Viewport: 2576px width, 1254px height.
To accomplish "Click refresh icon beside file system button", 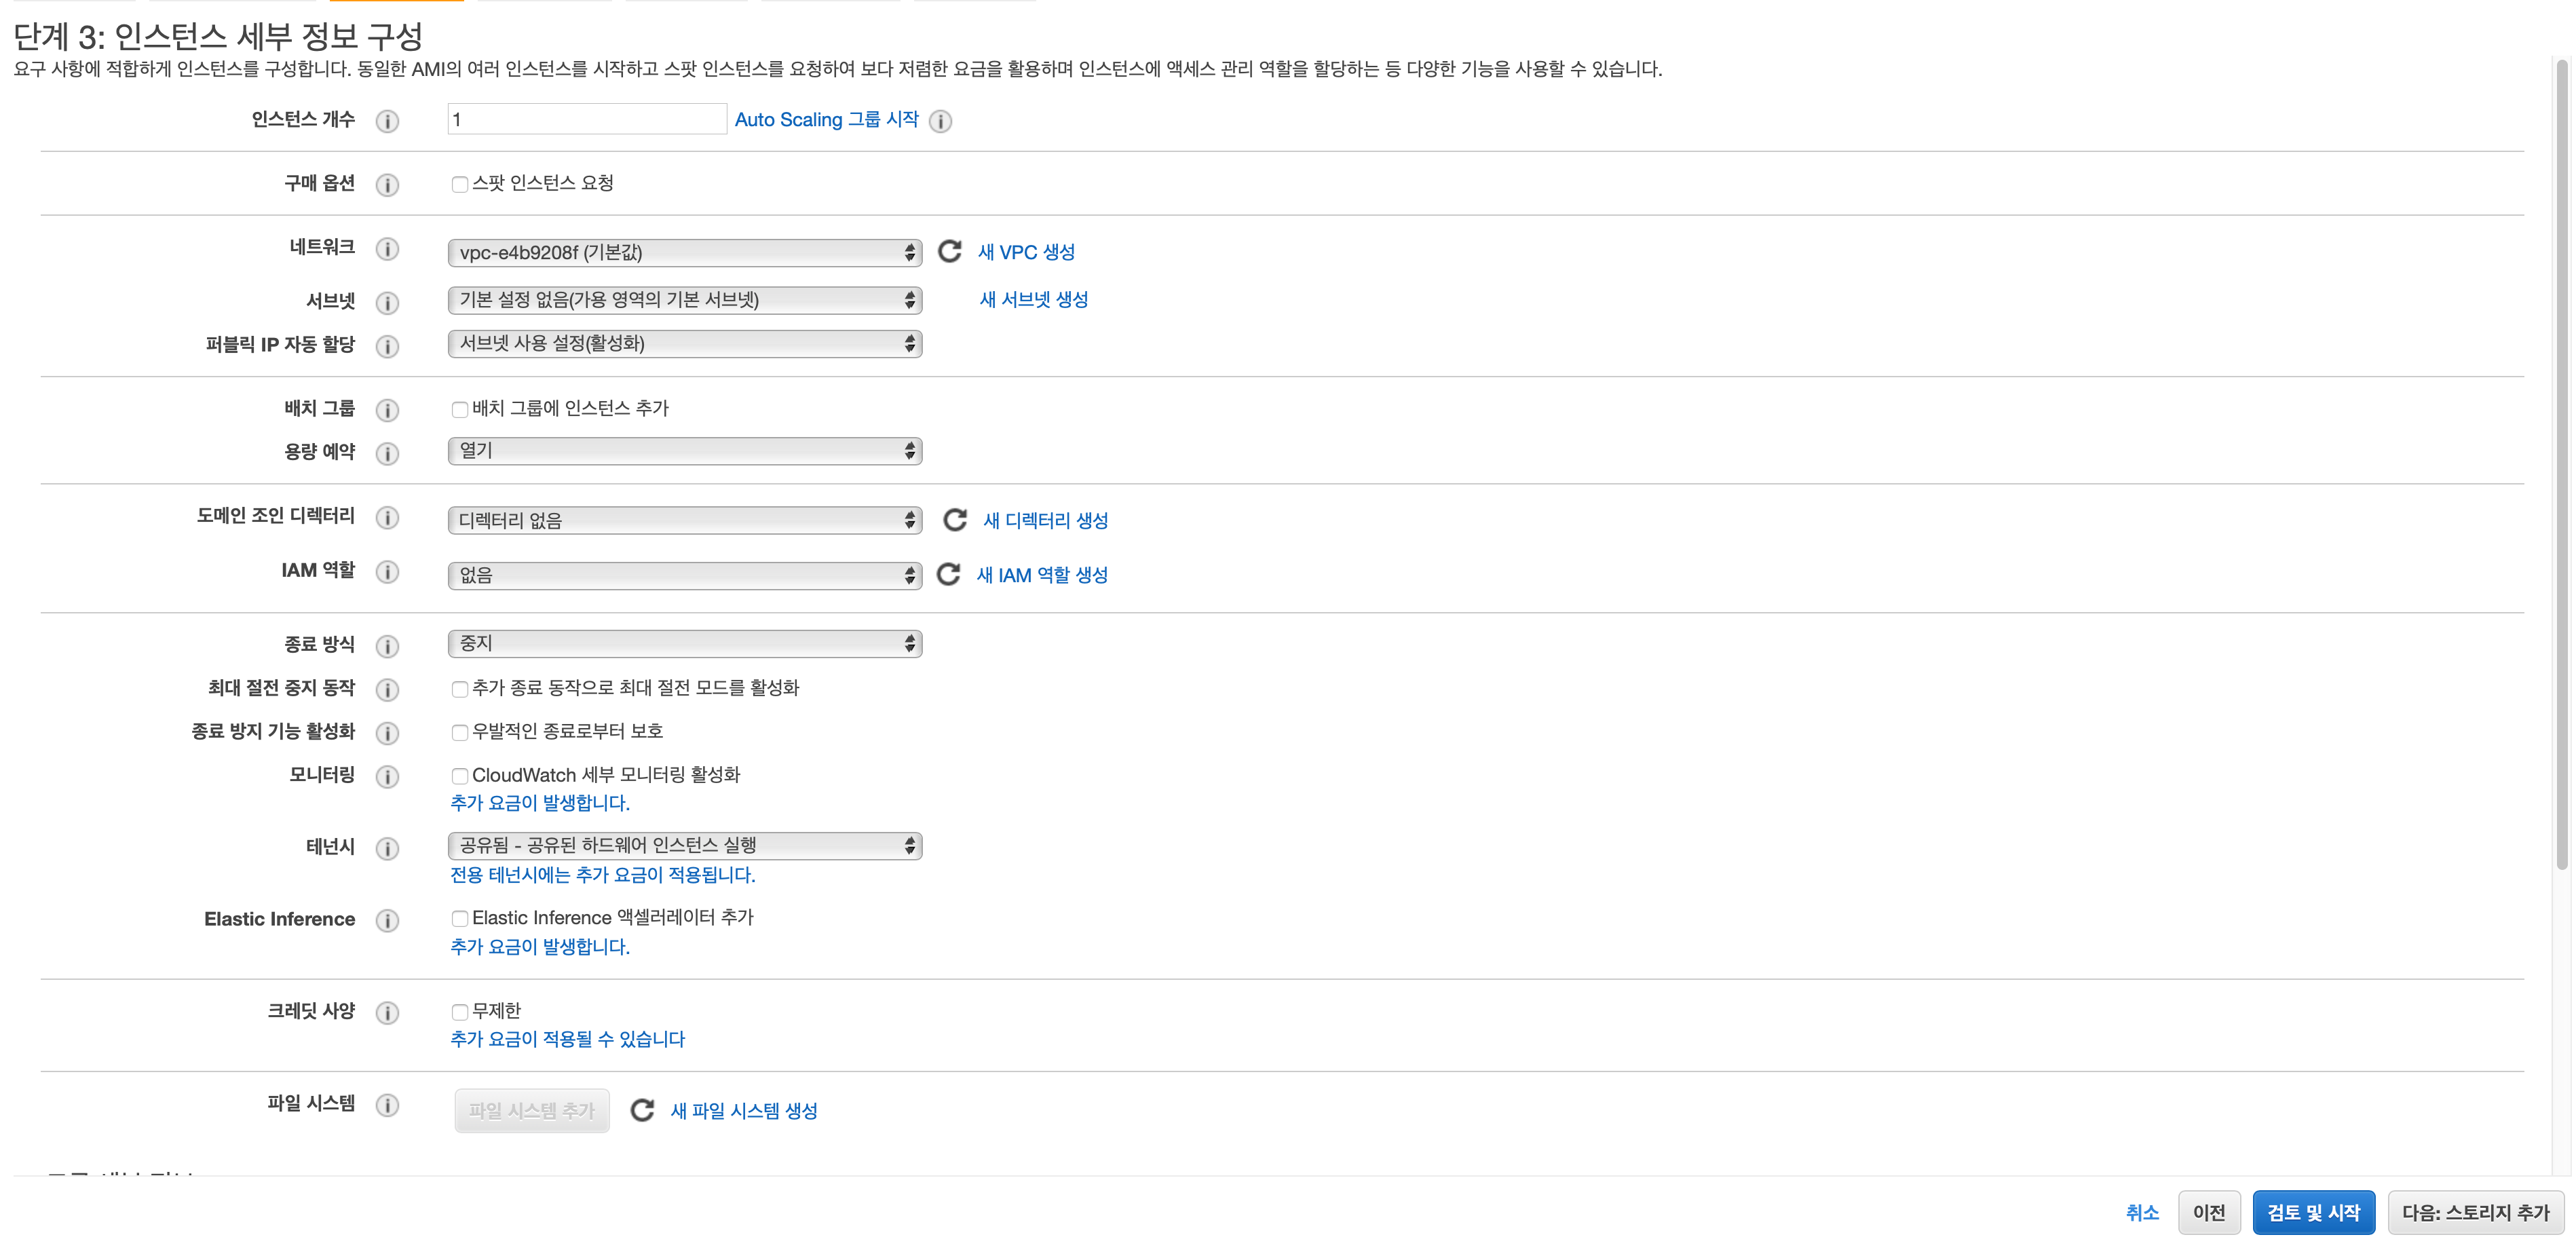I will 642,1110.
